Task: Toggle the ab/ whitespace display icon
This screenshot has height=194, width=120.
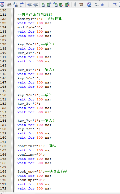Action: coord(103,5)
